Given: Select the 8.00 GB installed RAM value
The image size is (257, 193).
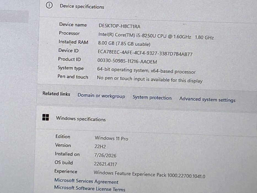Looking at the screenshot, I should pyautogui.click(x=124, y=44).
